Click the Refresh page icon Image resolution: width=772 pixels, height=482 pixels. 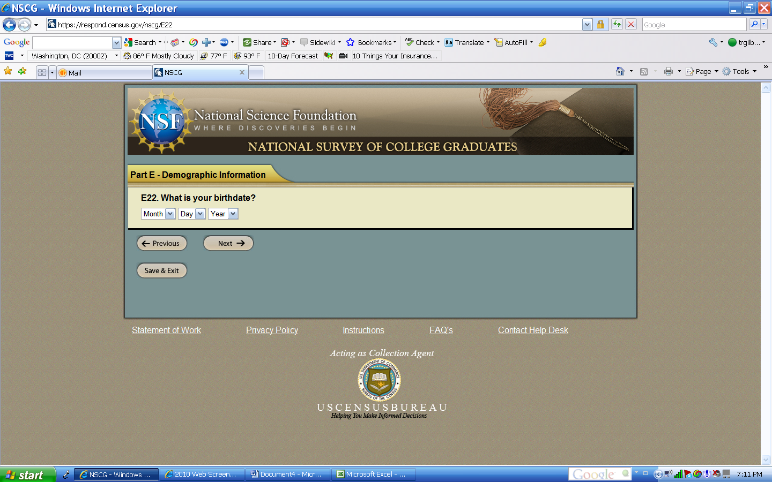(617, 25)
